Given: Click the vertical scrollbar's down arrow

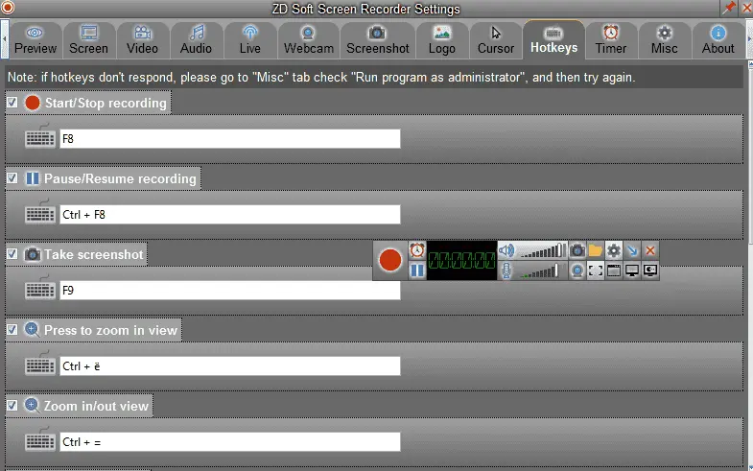Looking at the screenshot, I should 750,467.
